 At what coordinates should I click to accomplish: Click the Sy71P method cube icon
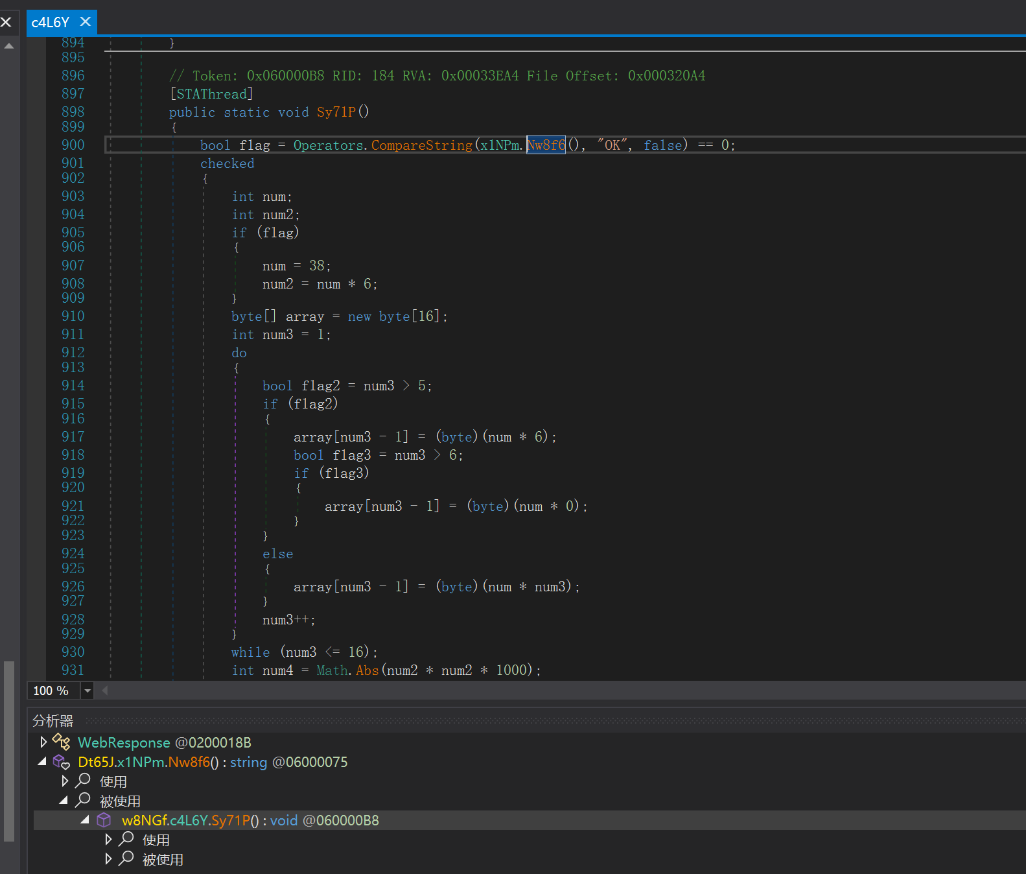click(104, 820)
